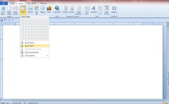Choose Excel Spreadsheet from the menu
Viewport: 169px width, 104px height.
pyautogui.click(x=35, y=53)
